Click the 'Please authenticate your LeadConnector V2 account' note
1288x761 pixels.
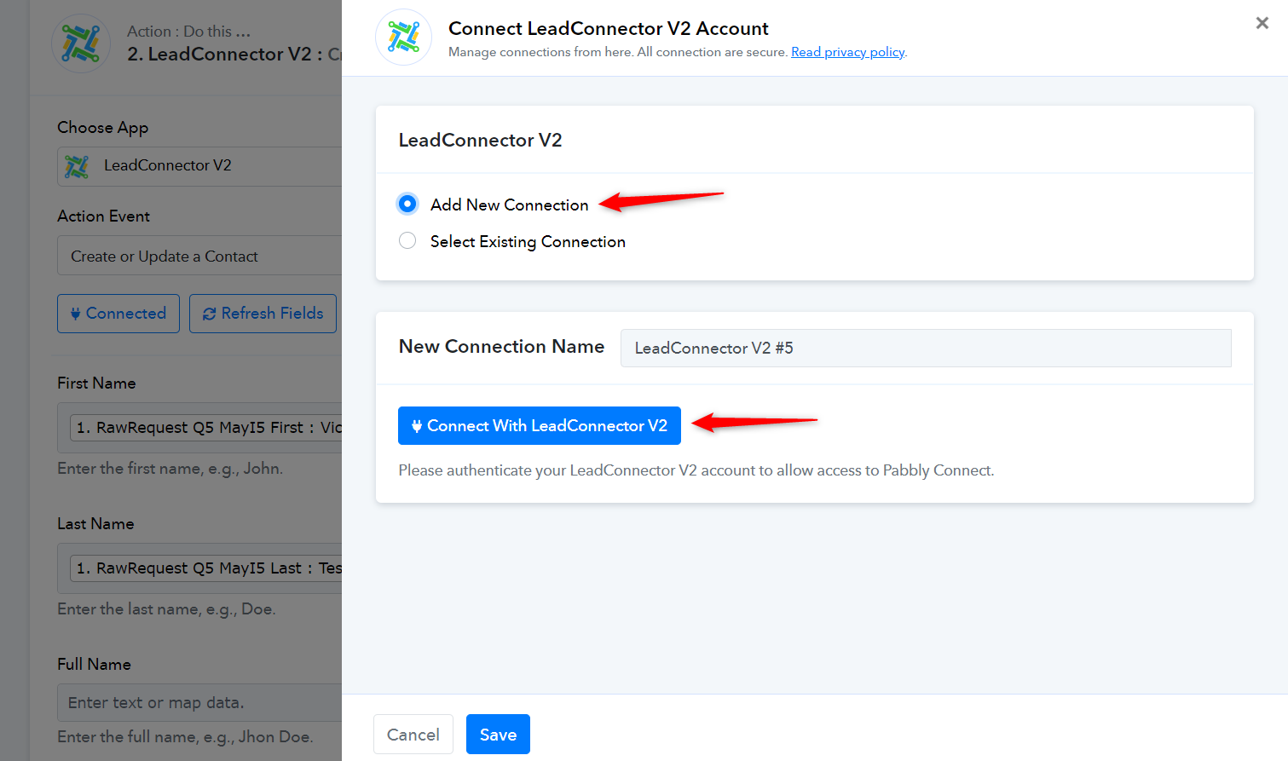[x=696, y=470]
